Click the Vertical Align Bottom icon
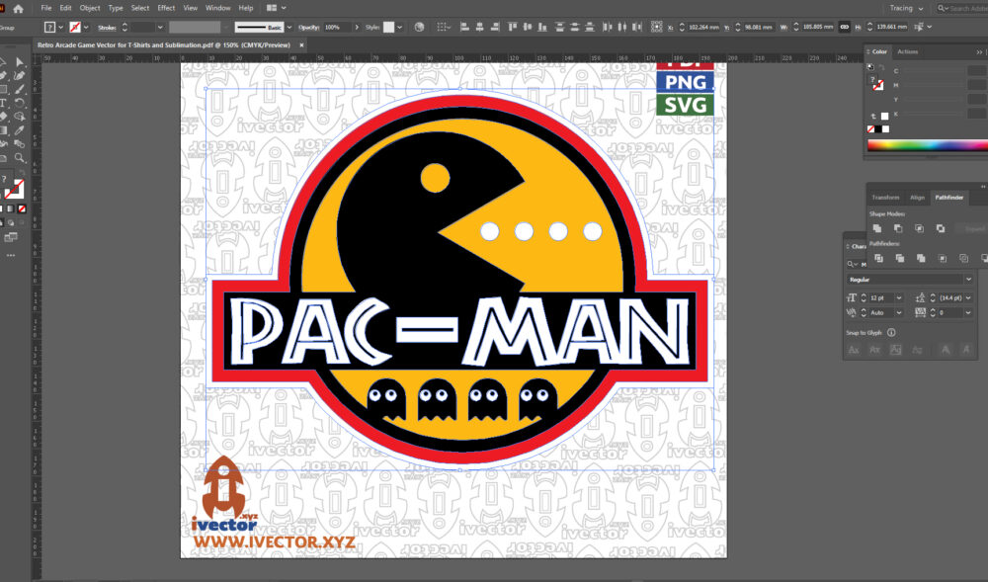988x582 pixels. [541, 27]
